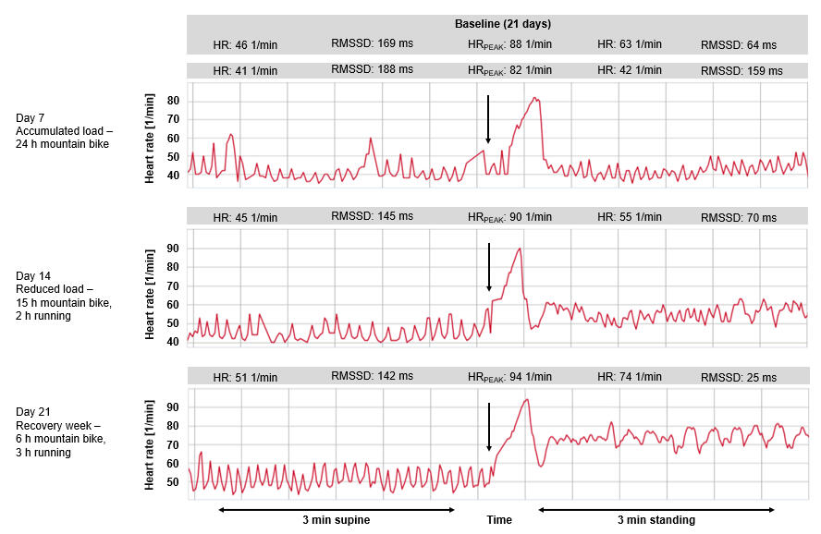Click the heart rate peak in Day 14 chart
This screenshot has height=534, width=821.
(520, 249)
